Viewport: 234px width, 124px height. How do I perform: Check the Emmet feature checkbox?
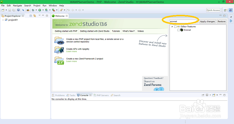click(x=178, y=30)
